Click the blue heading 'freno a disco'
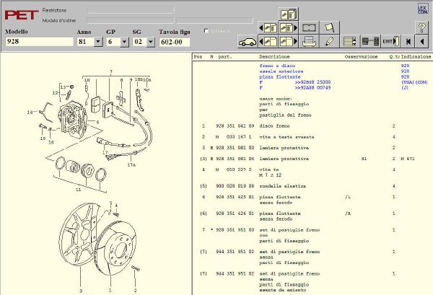 277,66
